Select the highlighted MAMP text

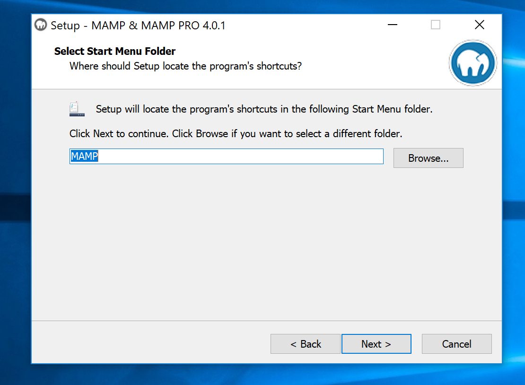84,156
